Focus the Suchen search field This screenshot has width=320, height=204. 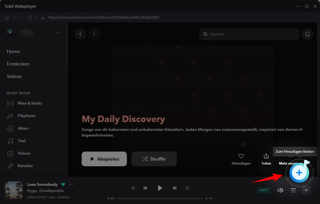(249, 34)
